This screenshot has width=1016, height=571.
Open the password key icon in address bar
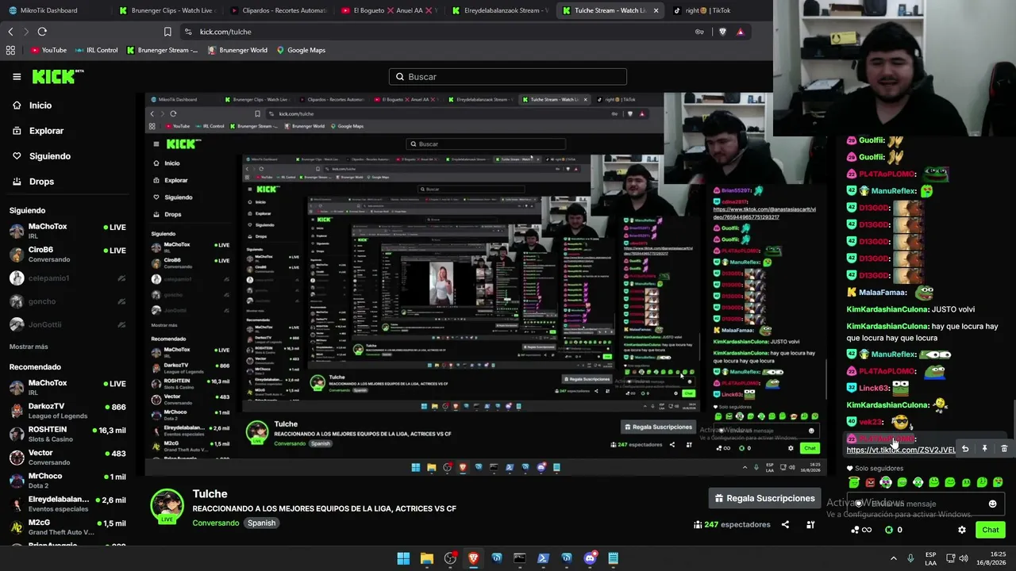click(699, 32)
